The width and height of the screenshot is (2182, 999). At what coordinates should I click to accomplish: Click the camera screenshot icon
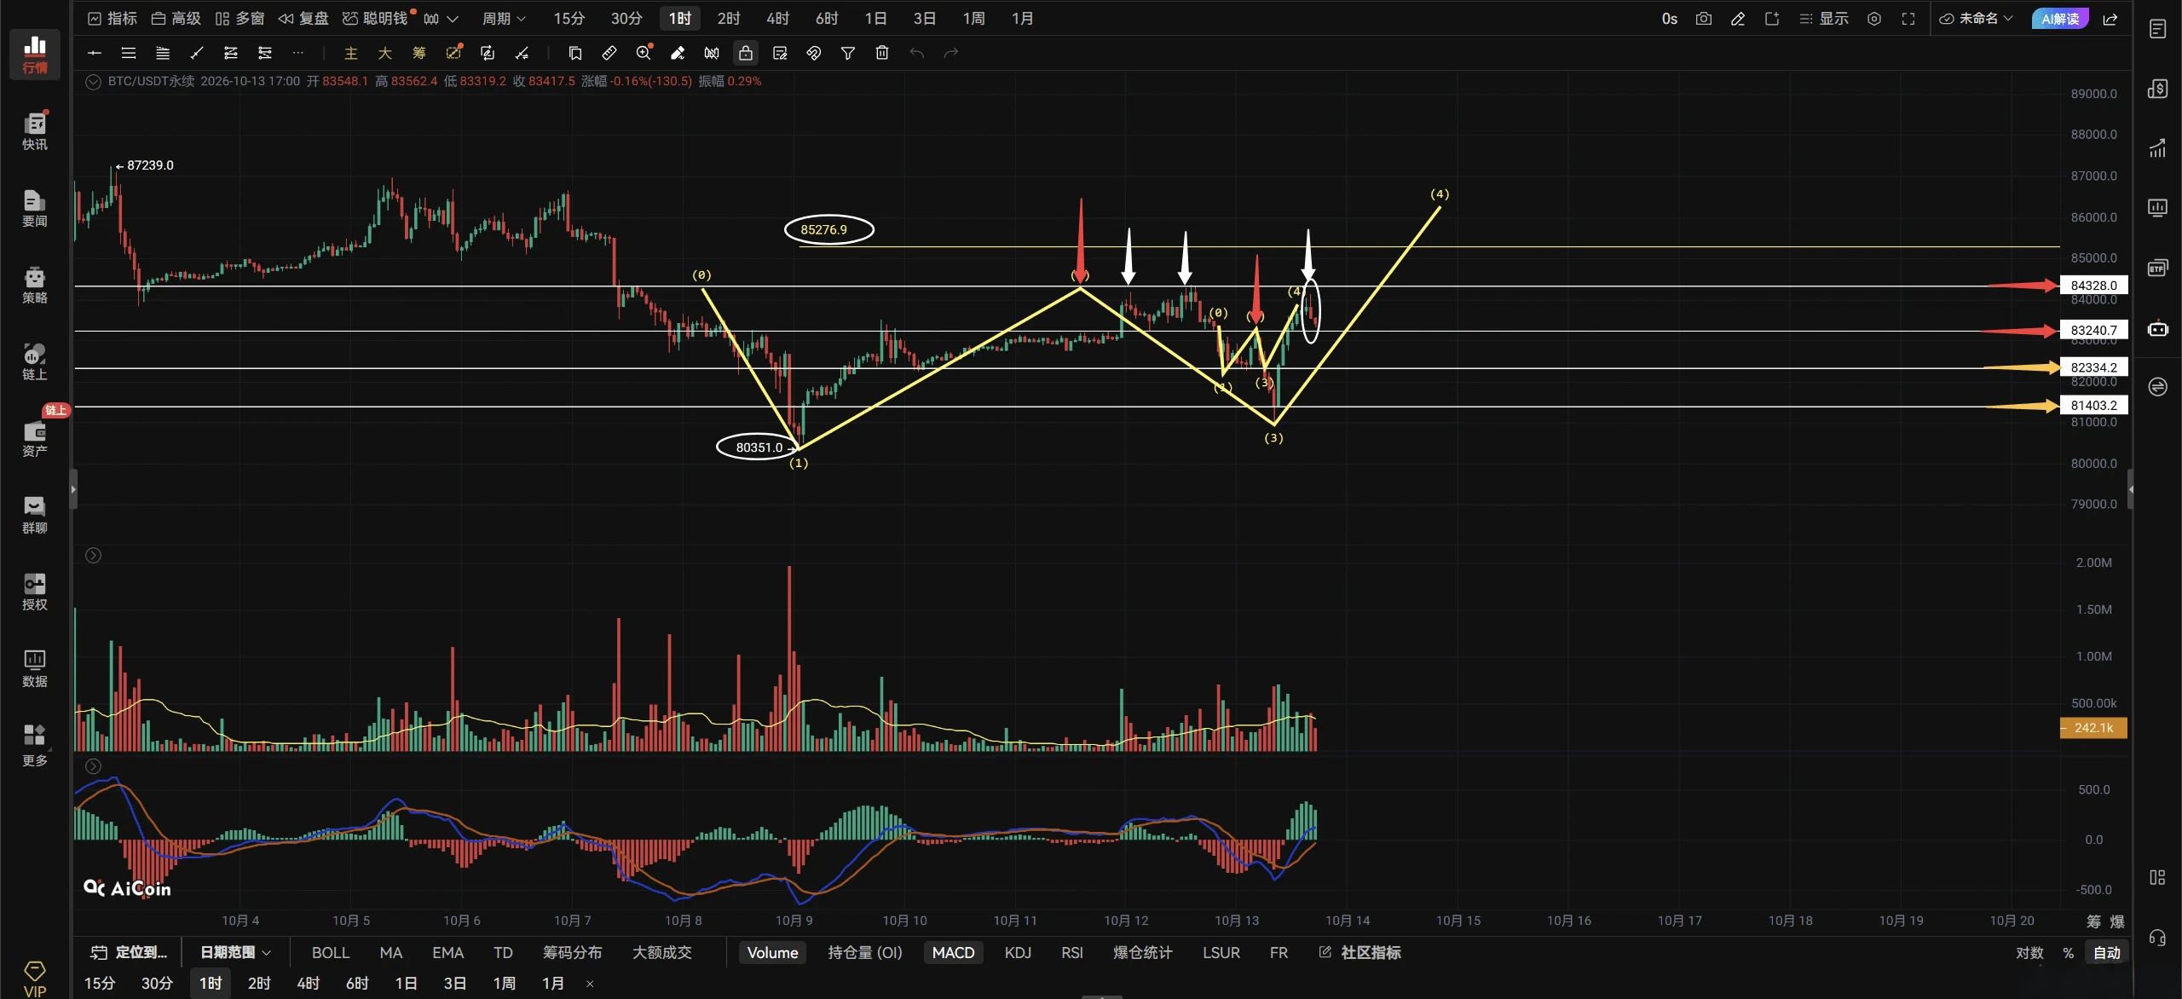[x=1704, y=19]
